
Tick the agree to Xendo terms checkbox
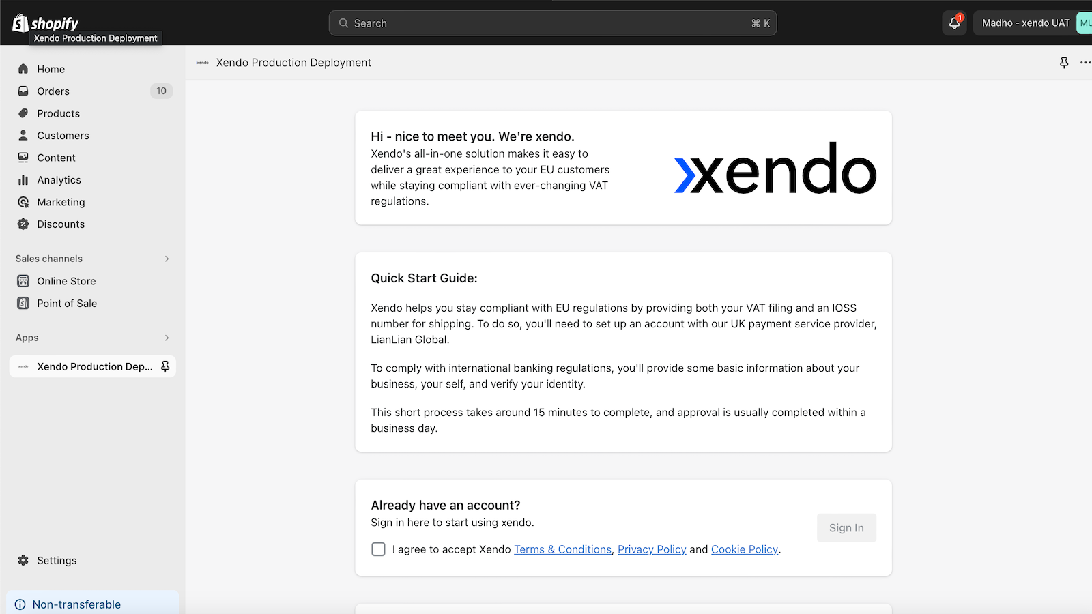(378, 549)
